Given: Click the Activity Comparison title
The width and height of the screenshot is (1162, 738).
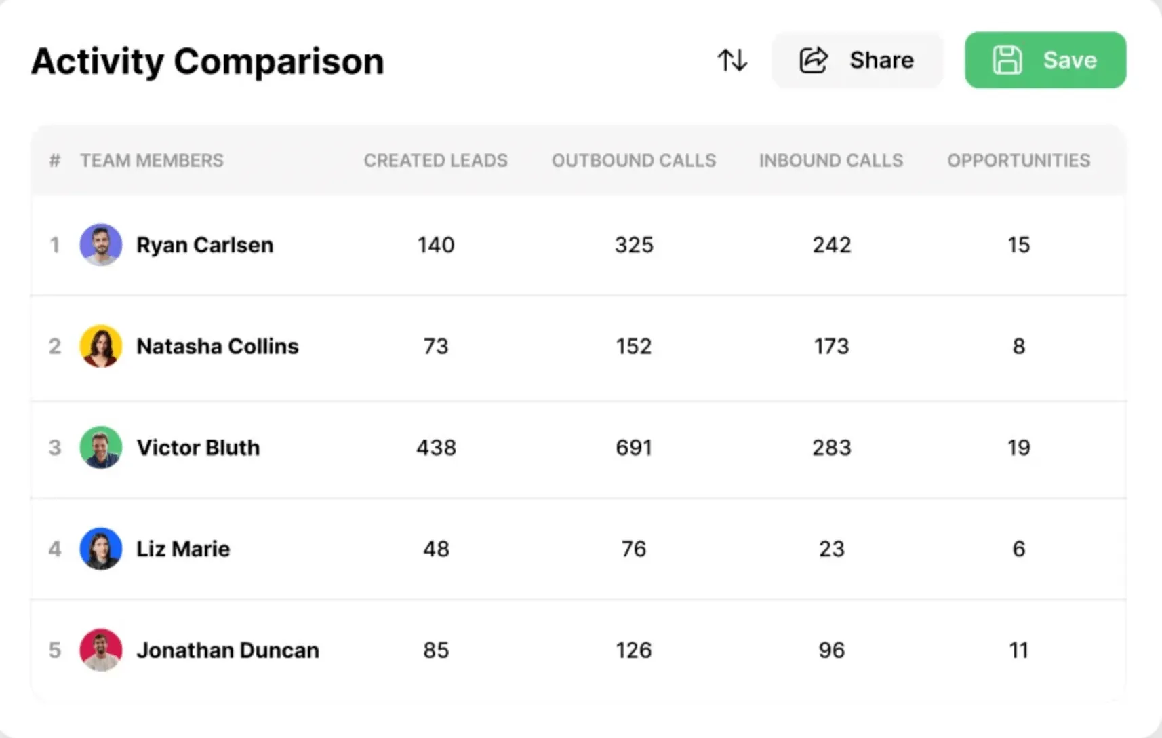Looking at the screenshot, I should [x=207, y=61].
